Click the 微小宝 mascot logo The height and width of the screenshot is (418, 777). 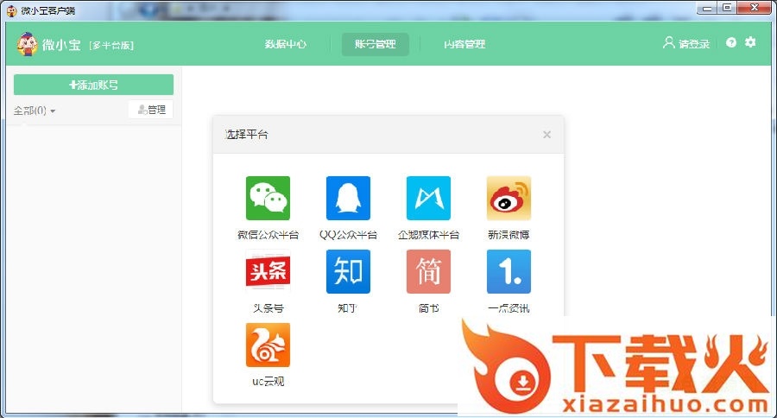[x=27, y=44]
